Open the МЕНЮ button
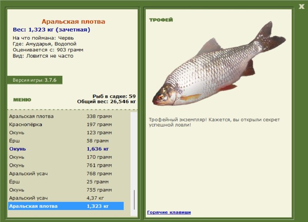The height and width of the screenshot is (222, 308). (x=22, y=100)
